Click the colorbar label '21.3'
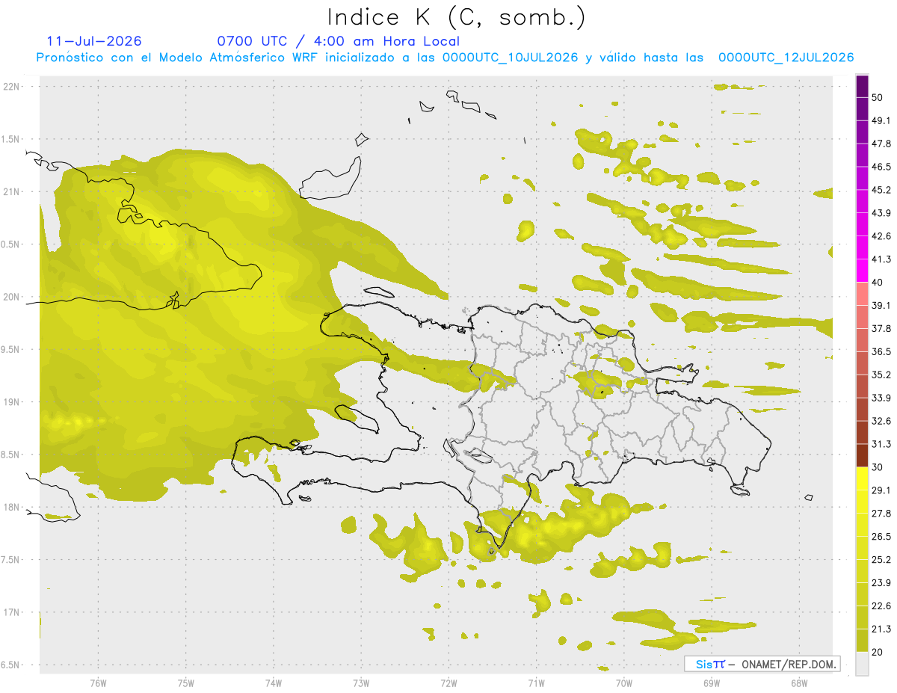Image resolution: width=897 pixels, height=693 pixels. 881,629
